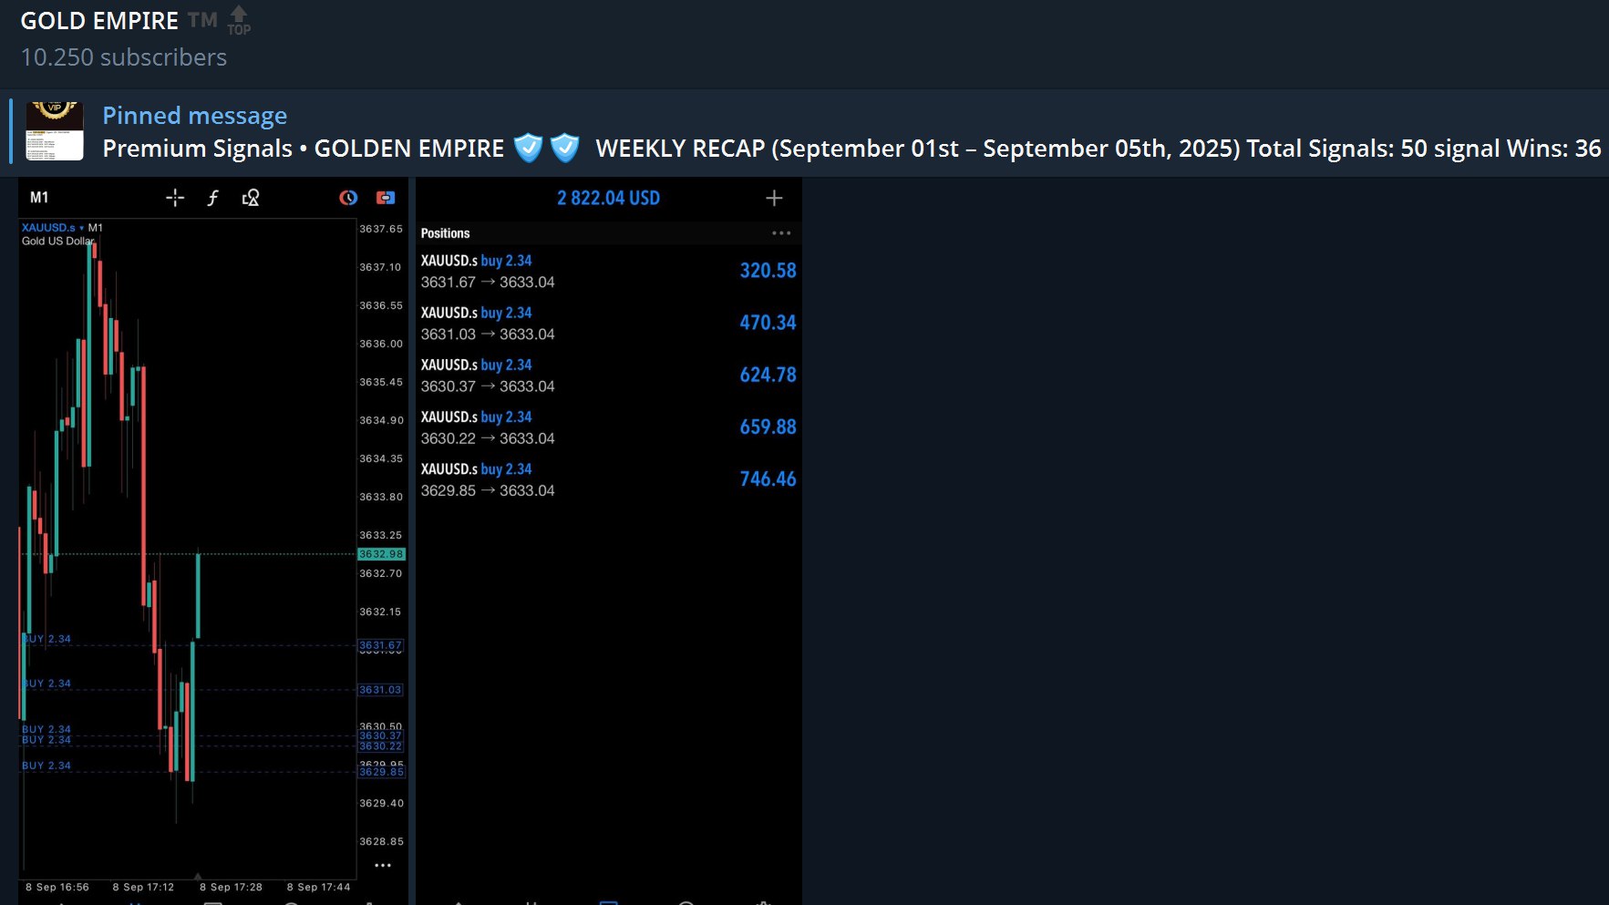Click the Positions header label
Viewport: 1609px width, 905px height.
[x=445, y=233]
